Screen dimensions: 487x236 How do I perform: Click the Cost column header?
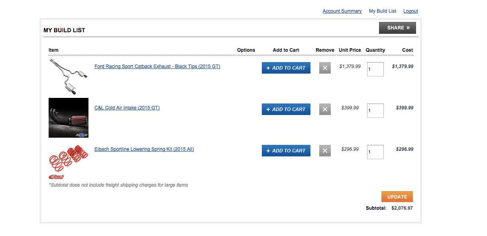click(408, 50)
